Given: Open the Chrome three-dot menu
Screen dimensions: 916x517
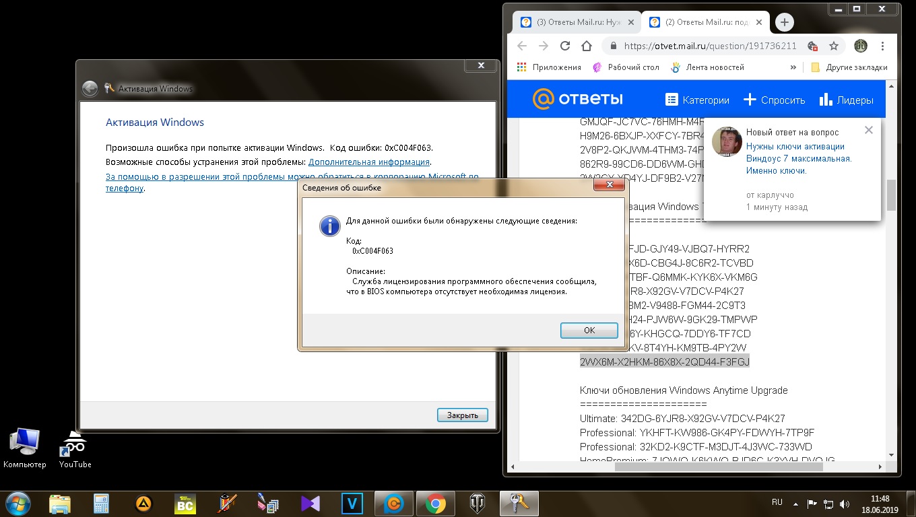Looking at the screenshot, I should 882,46.
